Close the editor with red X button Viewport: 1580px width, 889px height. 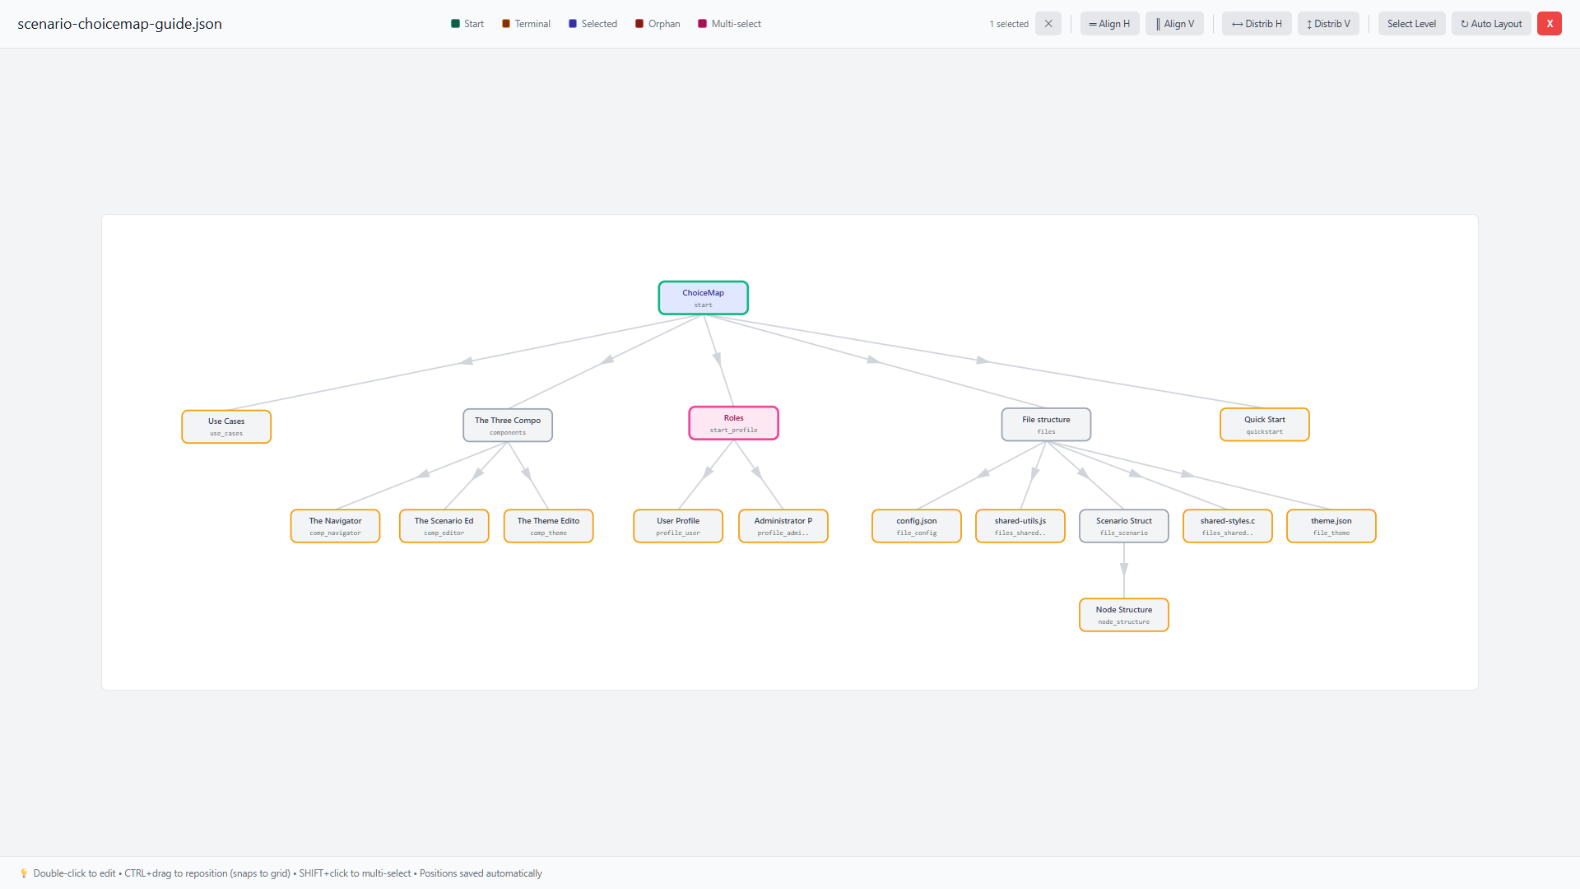pos(1549,24)
